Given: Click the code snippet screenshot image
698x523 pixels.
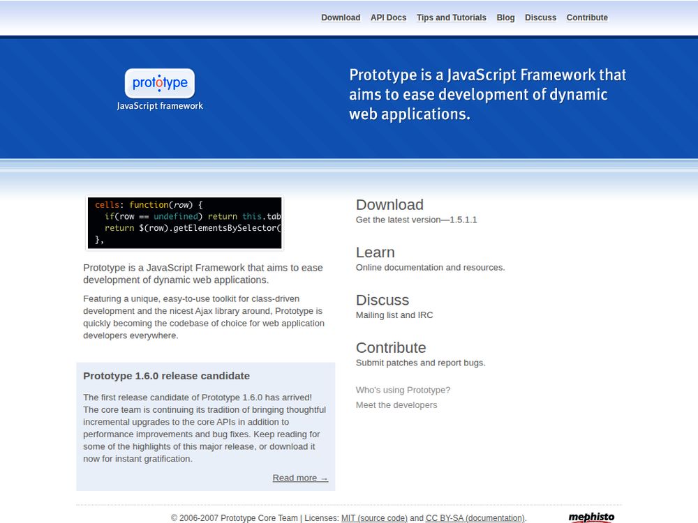Looking at the screenshot, I should [184, 223].
